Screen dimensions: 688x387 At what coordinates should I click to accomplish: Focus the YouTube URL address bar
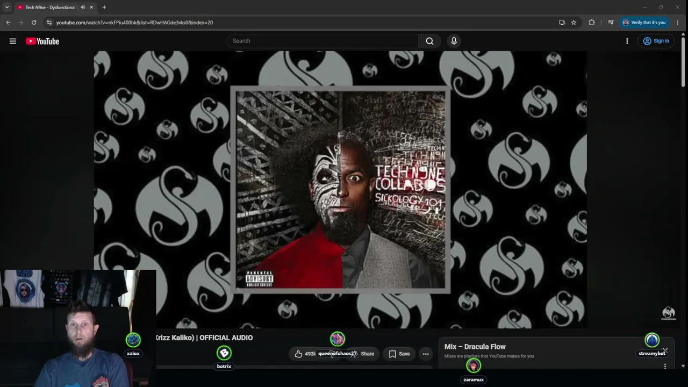click(304, 23)
